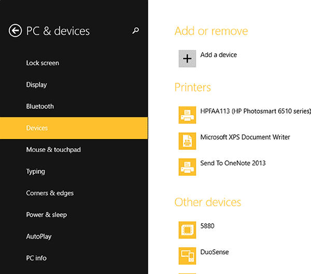Select Send To OneNote printer icon

(188, 166)
